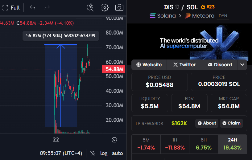Screen dimensions: 252x160
Task: Select the 5M timeframe tab
Action: (146, 144)
